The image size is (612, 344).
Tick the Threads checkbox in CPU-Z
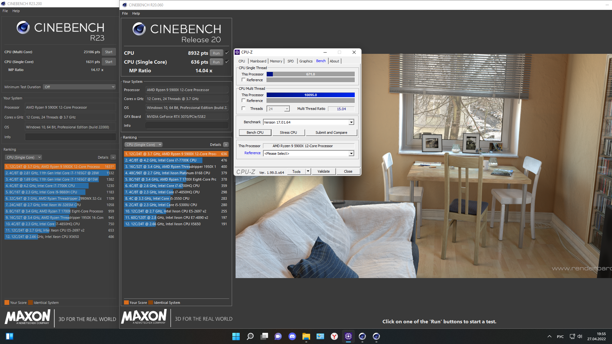coord(244,109)
